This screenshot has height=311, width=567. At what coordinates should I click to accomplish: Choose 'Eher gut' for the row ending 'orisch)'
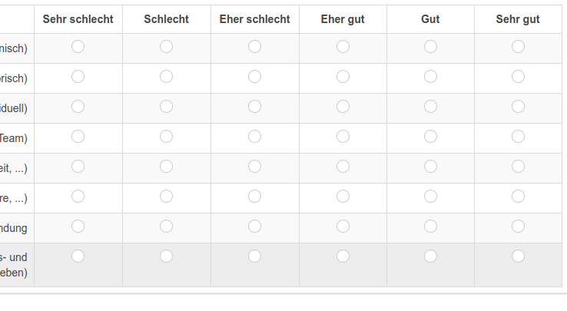(343, 77)
